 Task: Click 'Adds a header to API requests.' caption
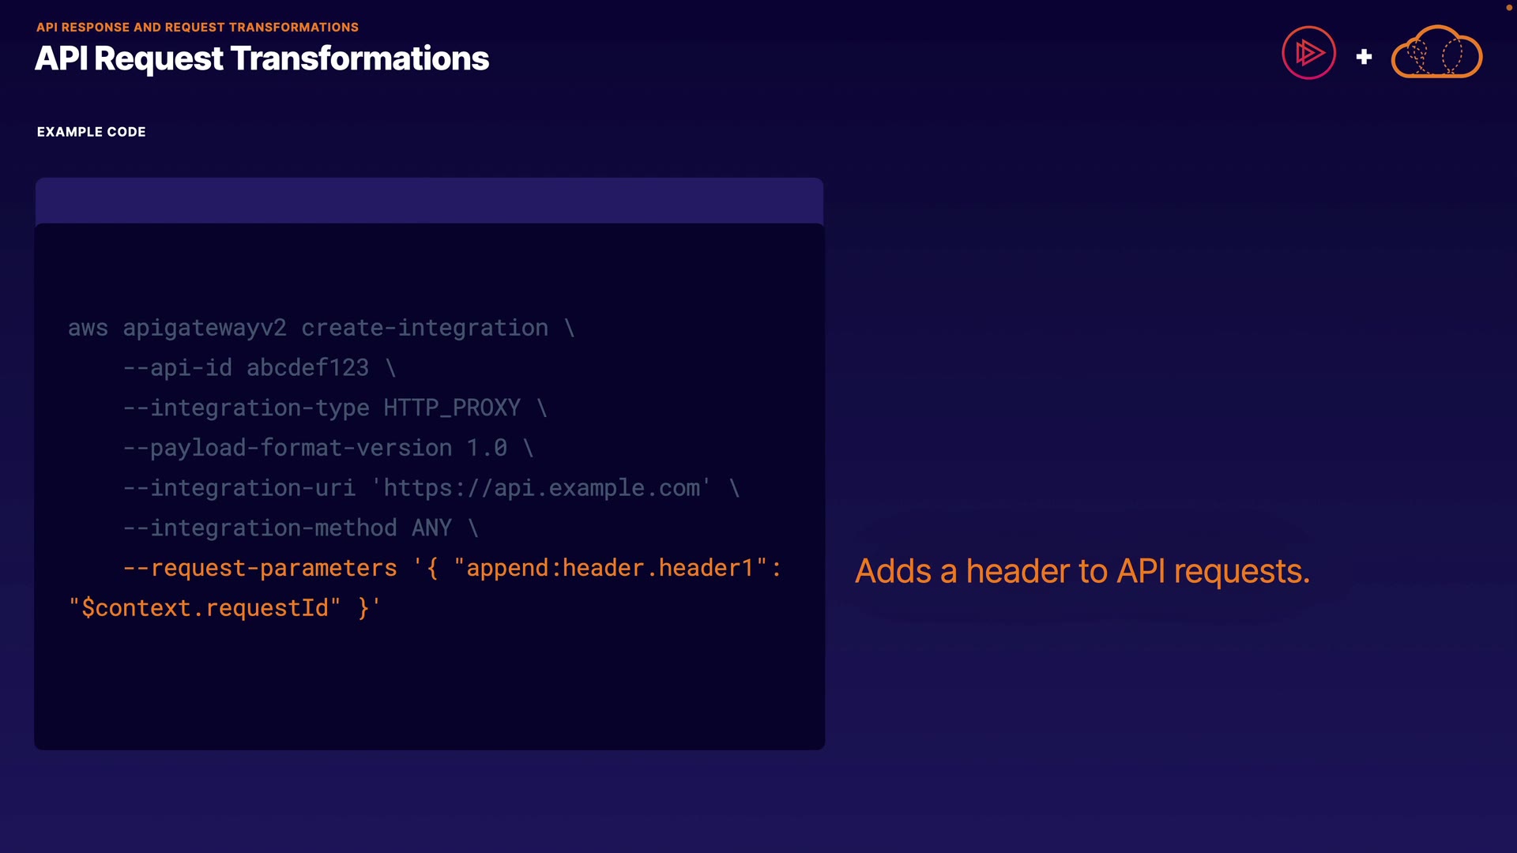(1082, 571)
